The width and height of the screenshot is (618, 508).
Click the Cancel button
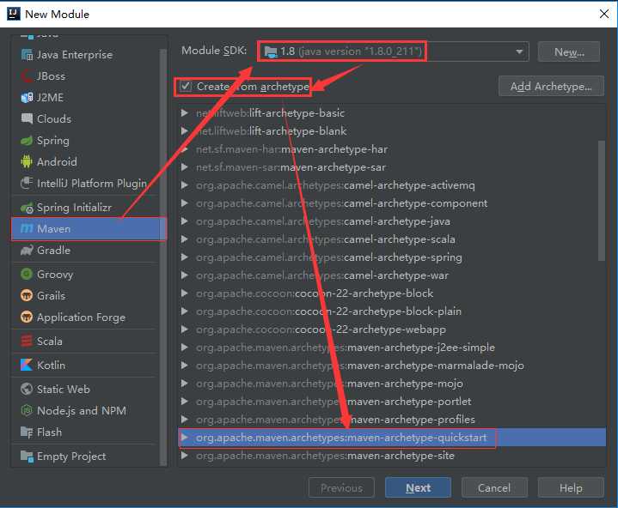pos(494,488)
